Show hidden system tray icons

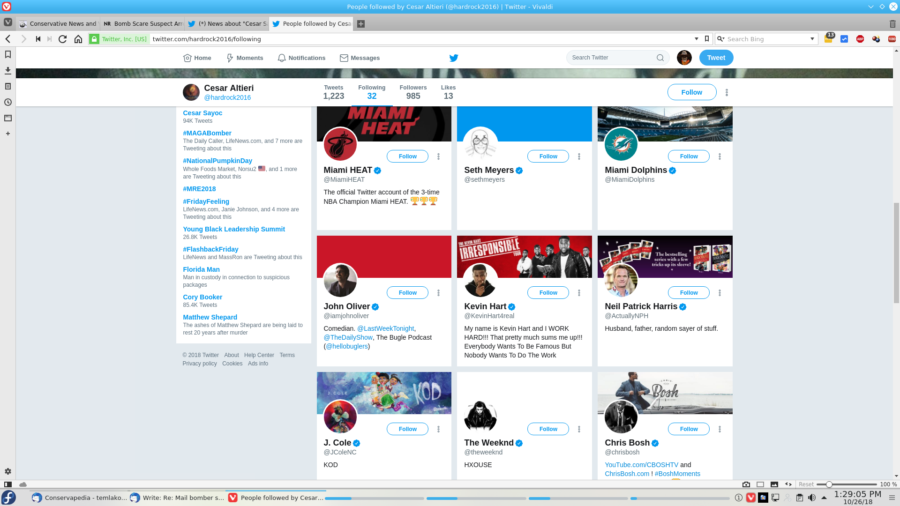824,498
